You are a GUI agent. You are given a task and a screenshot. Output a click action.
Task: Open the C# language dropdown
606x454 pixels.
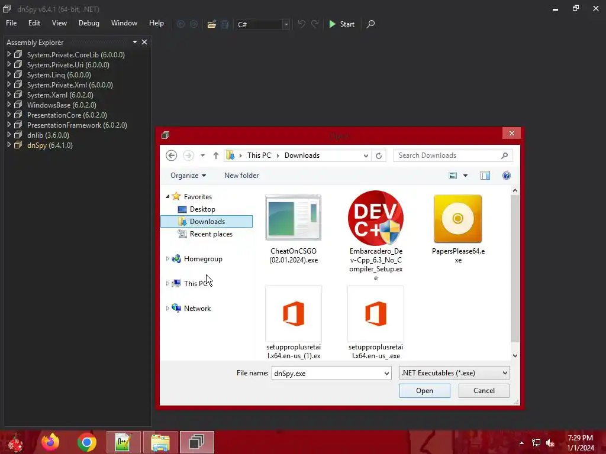pos(286,24)
